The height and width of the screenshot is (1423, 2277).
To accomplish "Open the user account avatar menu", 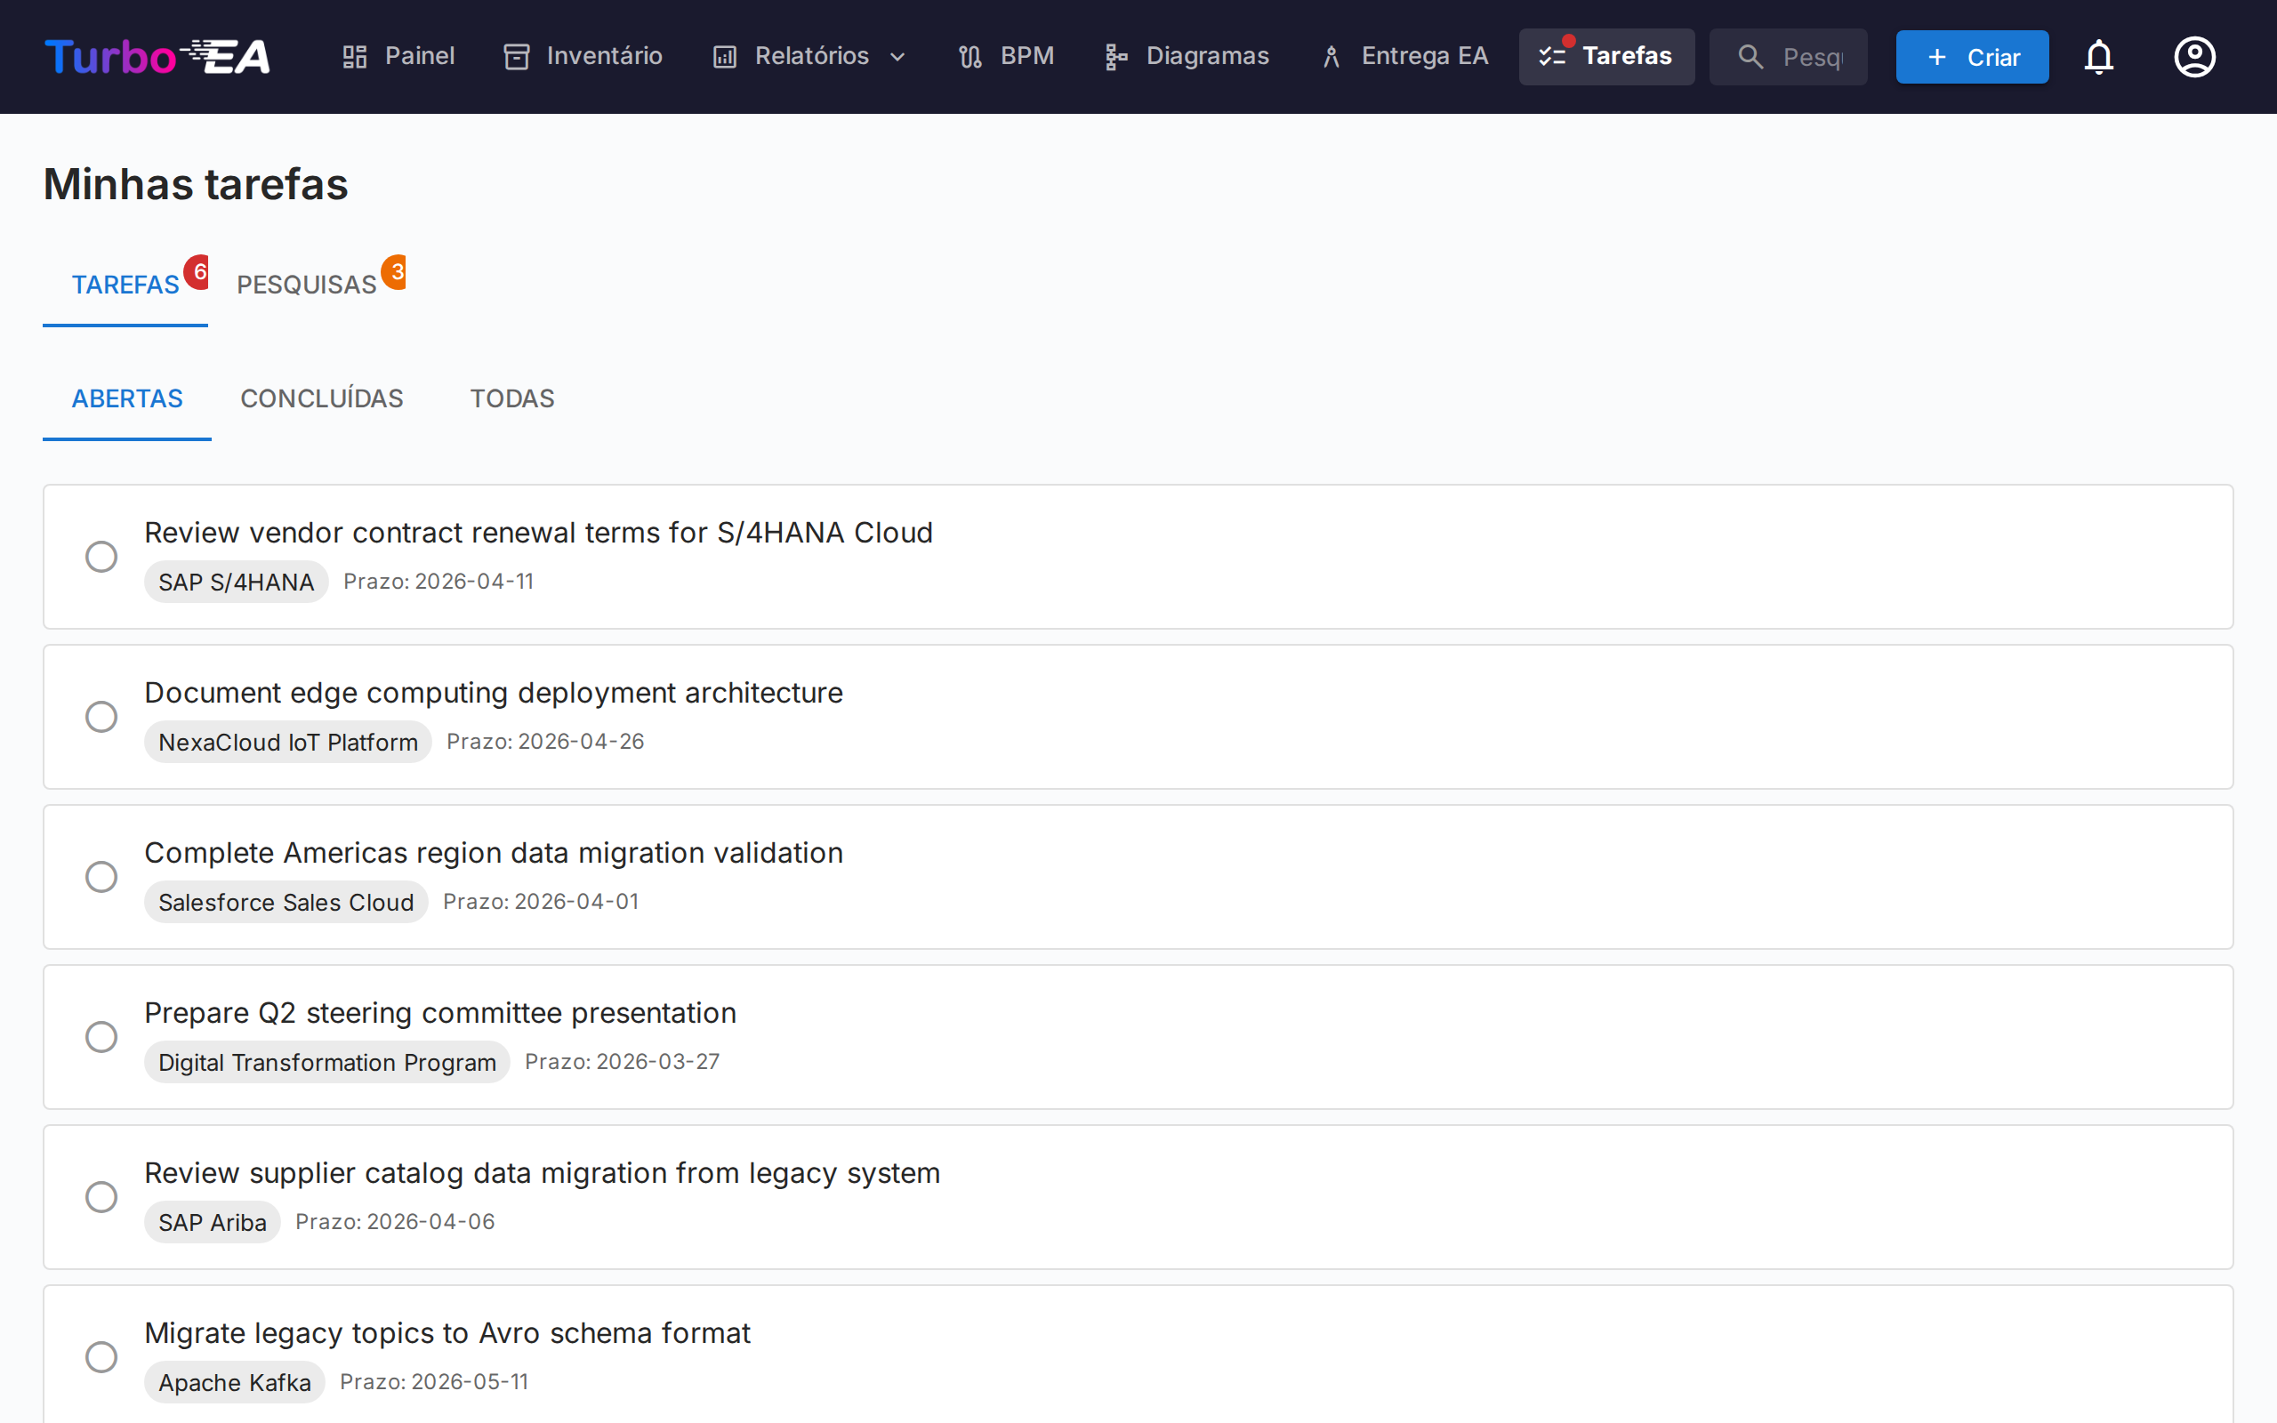I will (2194, 56).
